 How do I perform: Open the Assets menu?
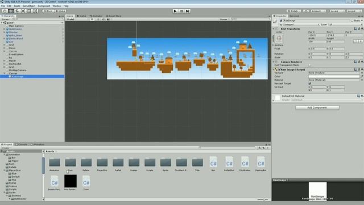tap(17, 6)
